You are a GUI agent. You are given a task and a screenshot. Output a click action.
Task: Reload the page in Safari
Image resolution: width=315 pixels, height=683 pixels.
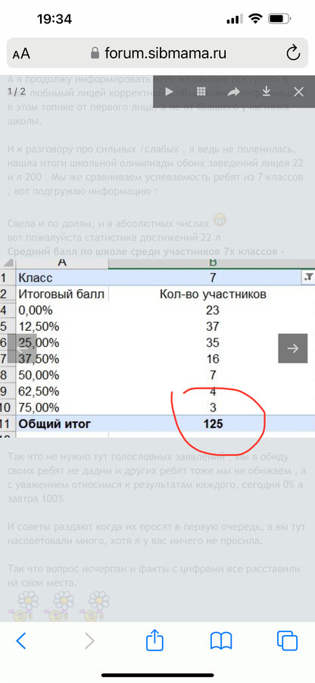[293, 54]
